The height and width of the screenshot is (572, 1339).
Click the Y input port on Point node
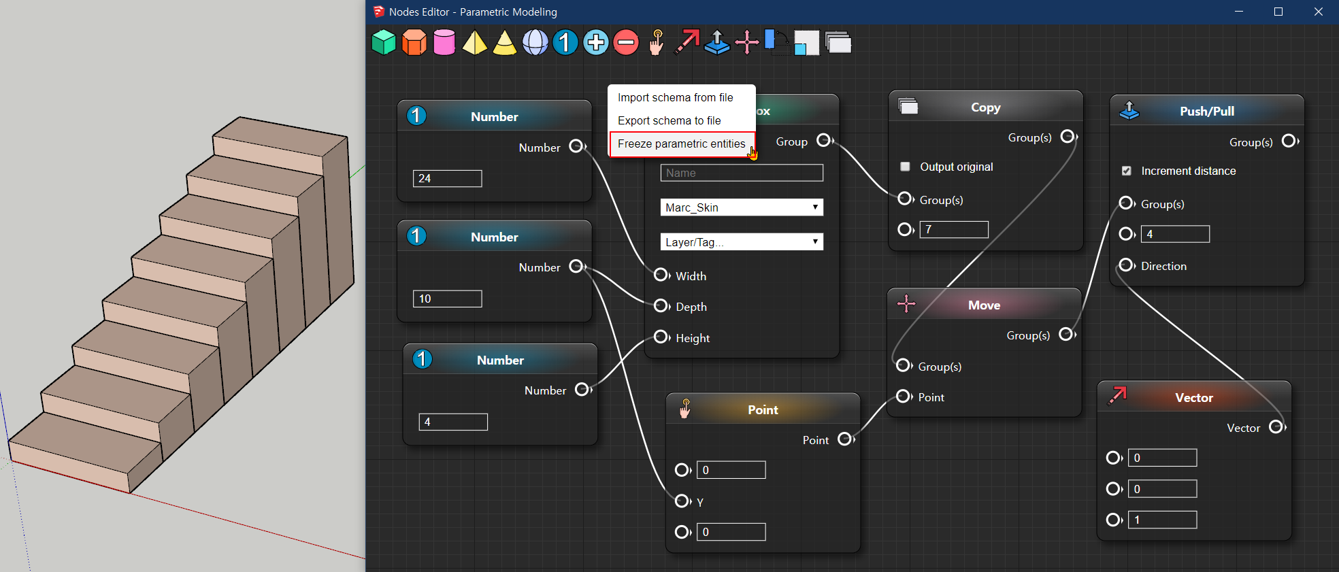(x=682, y=501)
